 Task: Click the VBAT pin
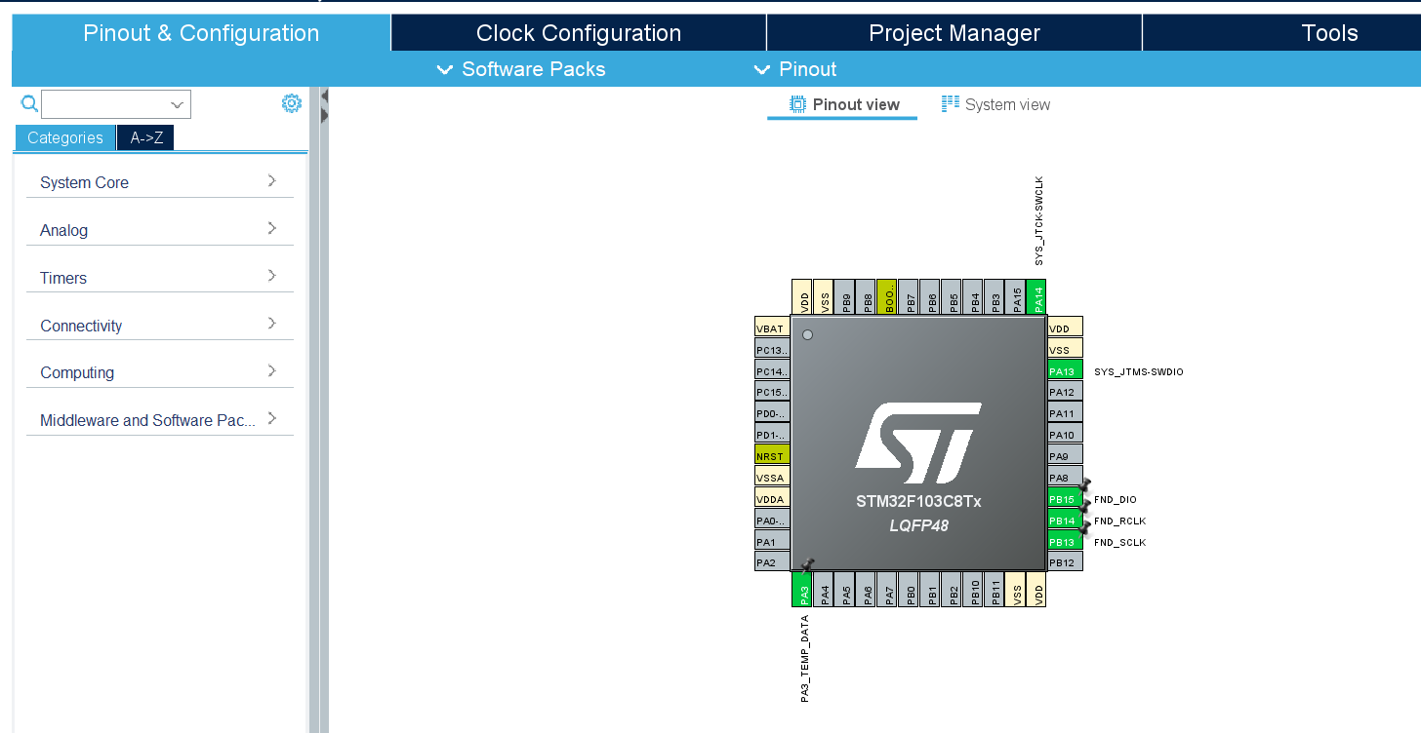(773, 328)
